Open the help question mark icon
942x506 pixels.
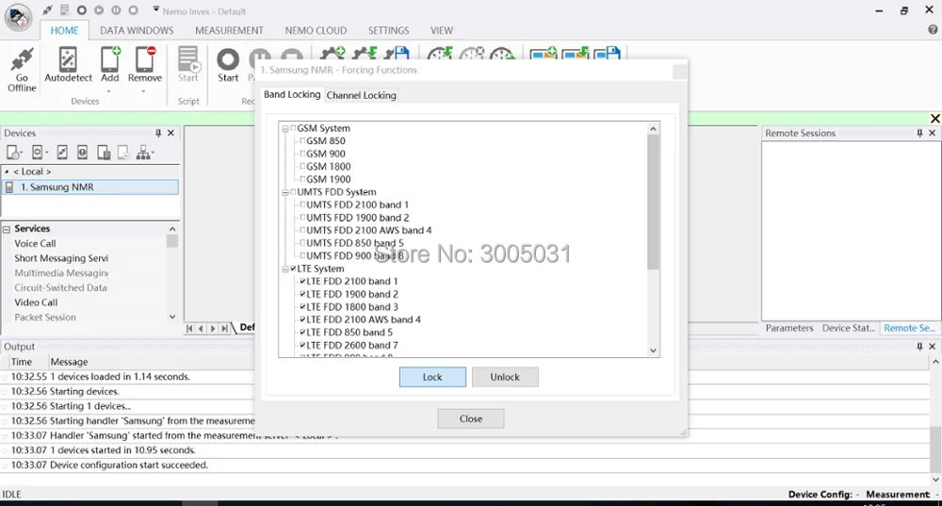[933, 29]
